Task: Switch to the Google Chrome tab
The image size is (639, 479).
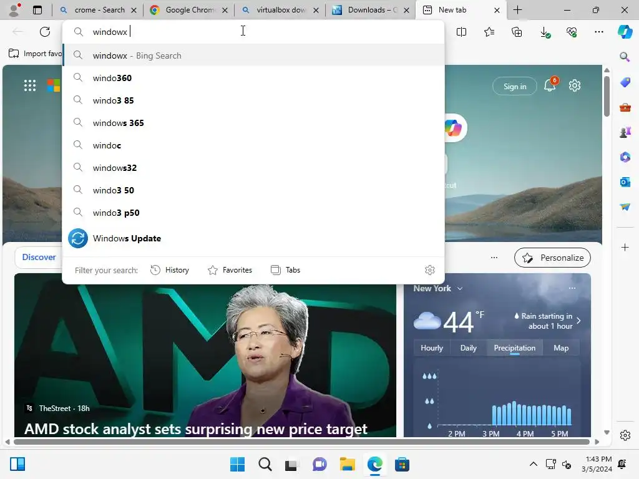Action: (x=189, y=10)
